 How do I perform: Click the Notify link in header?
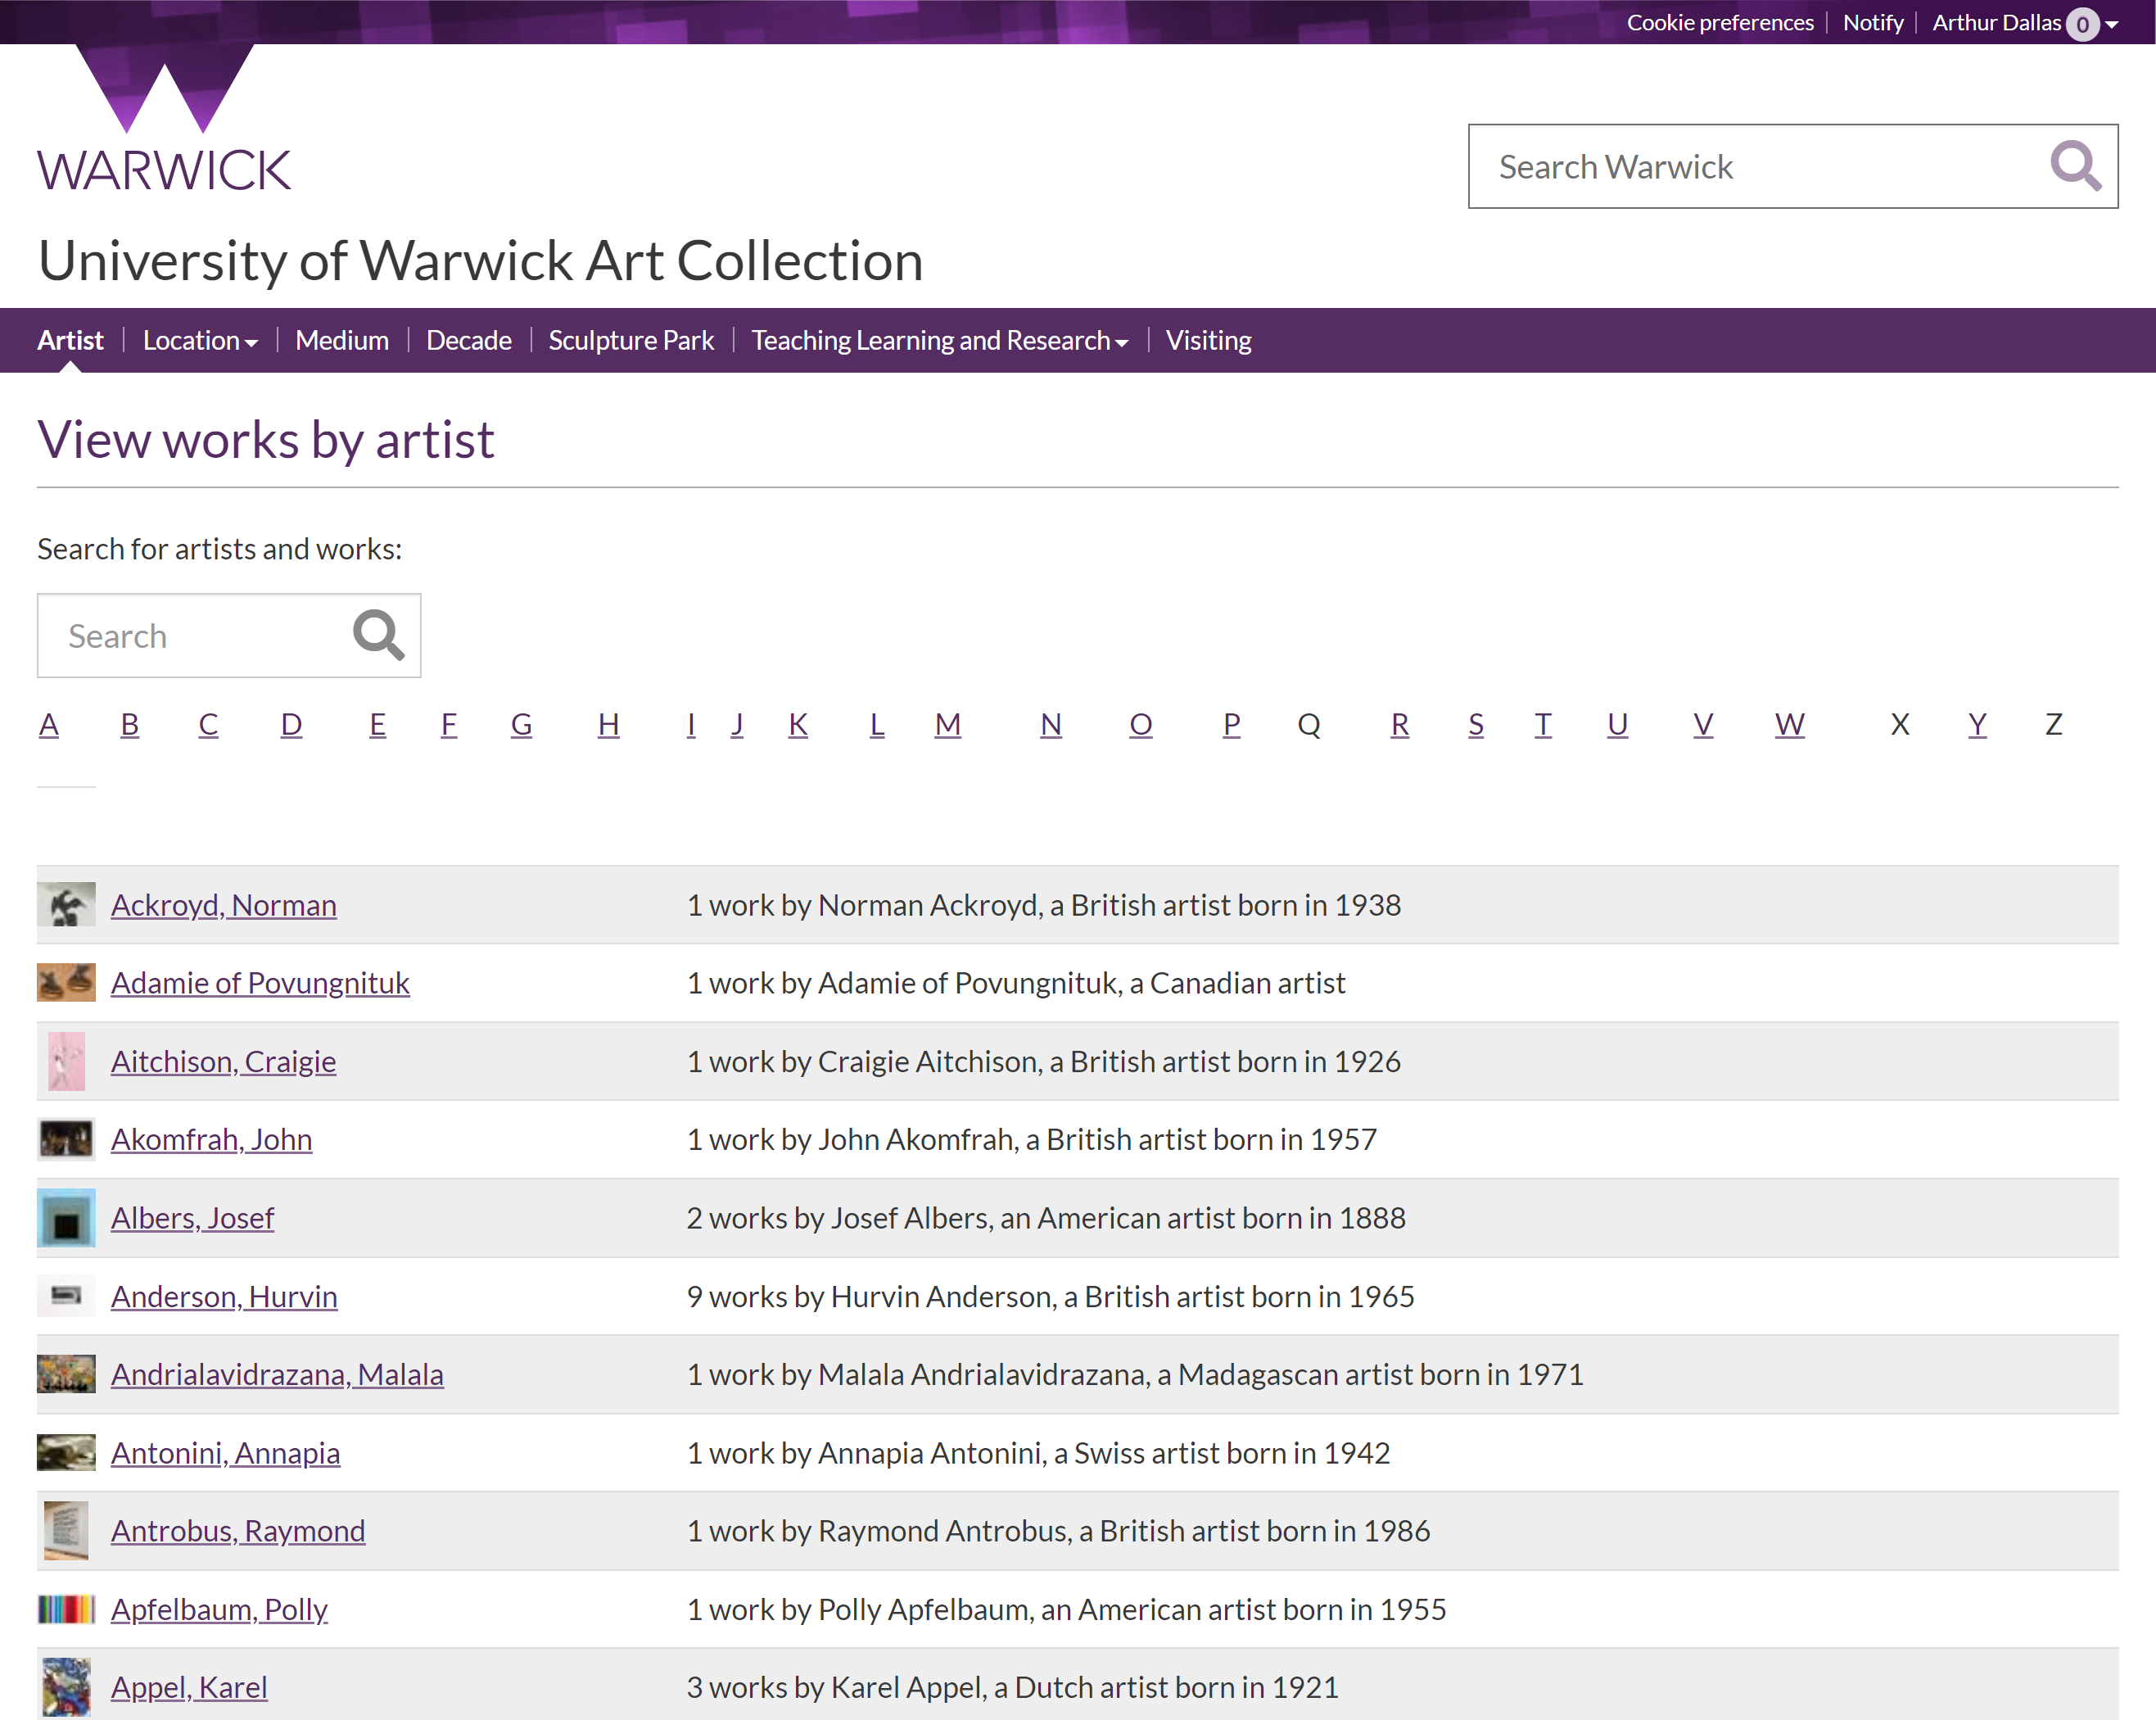[1872, 22]
